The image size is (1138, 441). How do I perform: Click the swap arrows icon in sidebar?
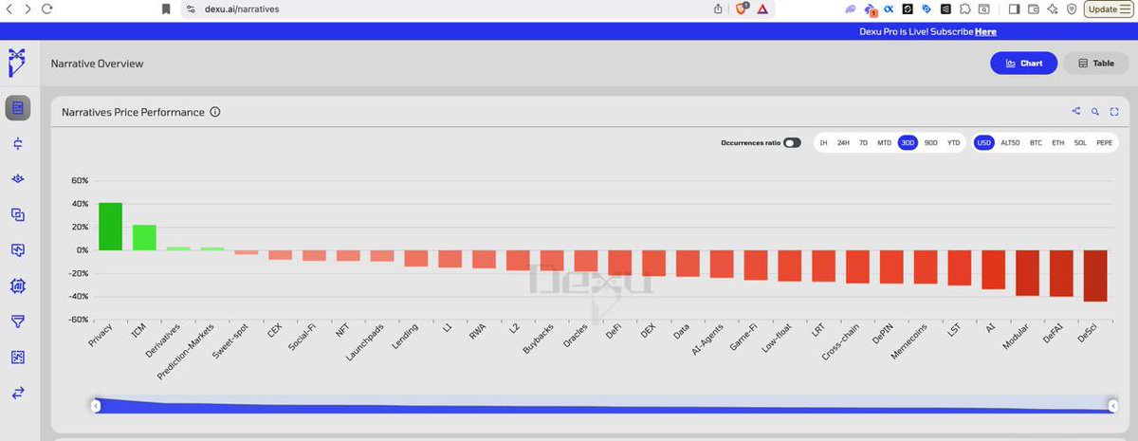point(17,393)
